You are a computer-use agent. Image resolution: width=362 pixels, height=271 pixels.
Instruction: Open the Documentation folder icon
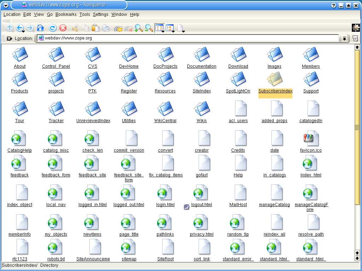point(202,55)
